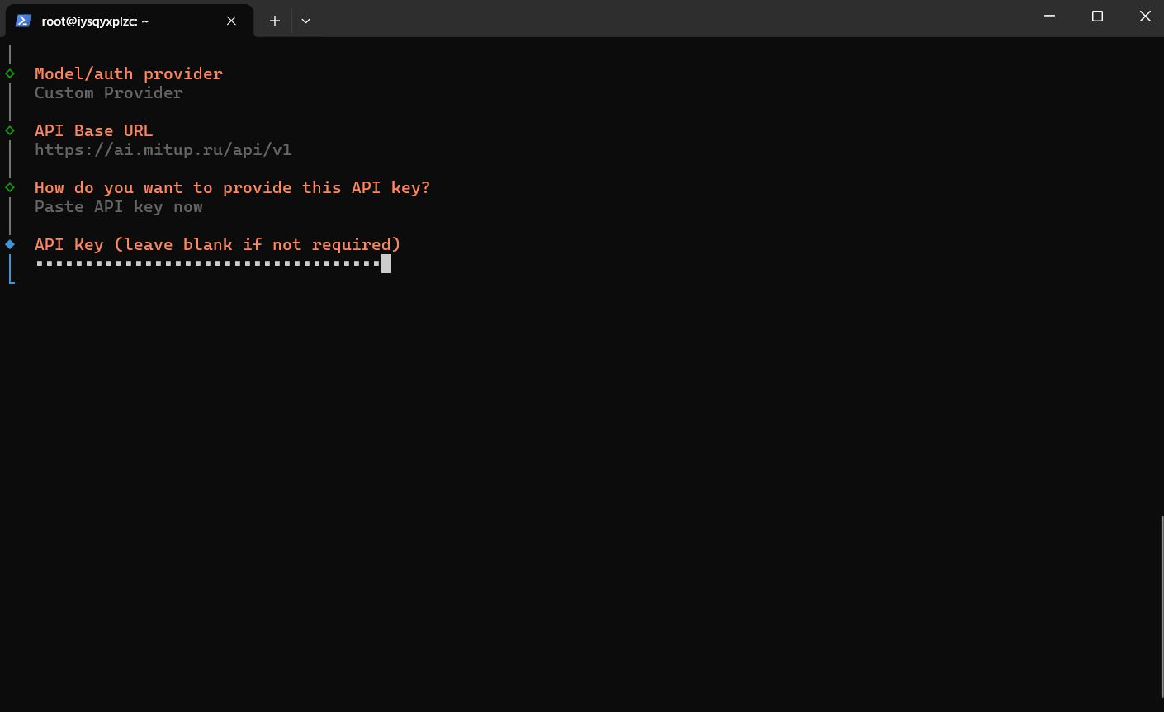
Task: Click the 'Paste API key now' text
Action: [x=119, y=206]
